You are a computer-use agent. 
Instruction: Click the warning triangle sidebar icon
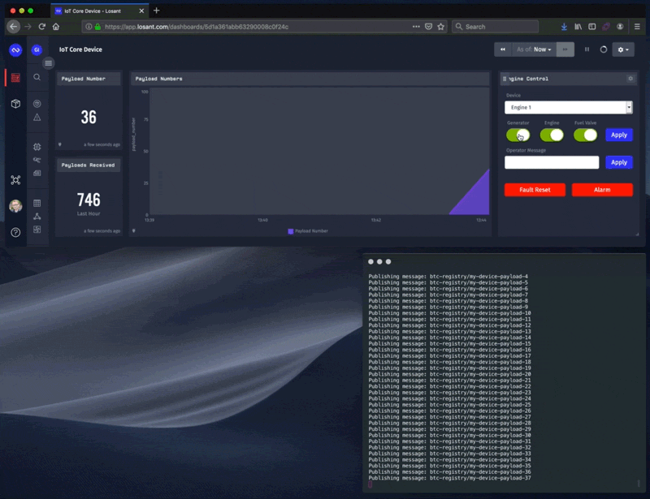37,118
